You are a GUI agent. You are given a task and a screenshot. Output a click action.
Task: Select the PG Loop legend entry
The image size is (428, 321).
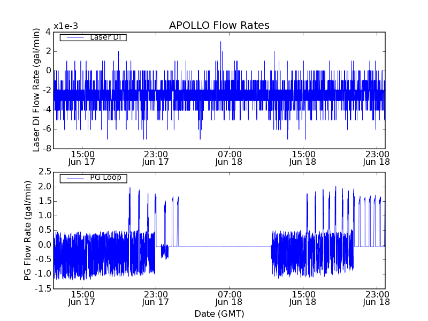tap(93, 178)
